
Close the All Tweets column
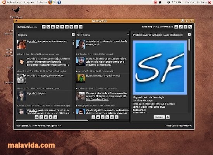128,34
